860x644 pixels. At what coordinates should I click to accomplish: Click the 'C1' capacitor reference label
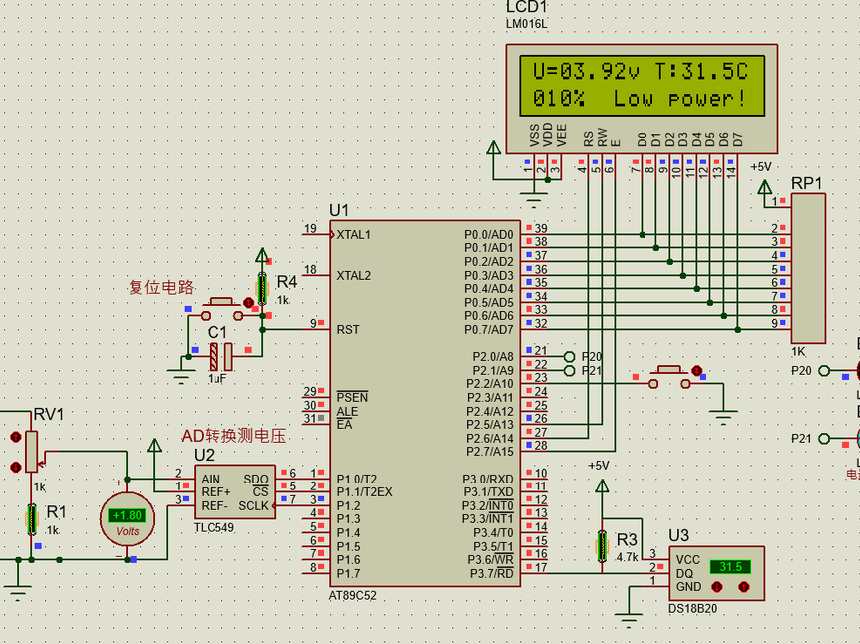coord(217,333)
